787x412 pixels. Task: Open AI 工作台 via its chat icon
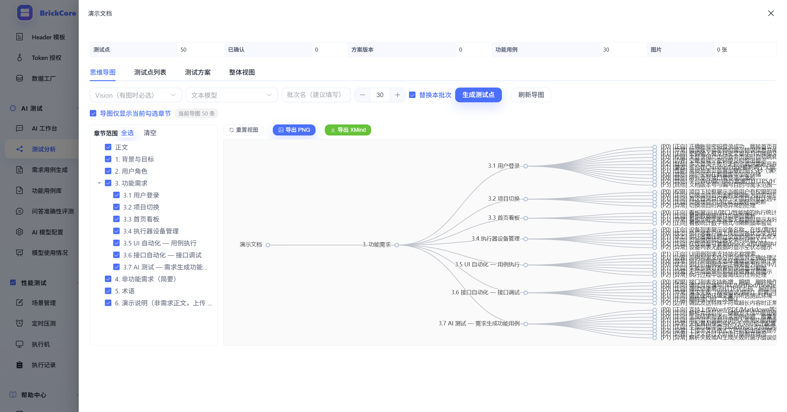point(19,128)
